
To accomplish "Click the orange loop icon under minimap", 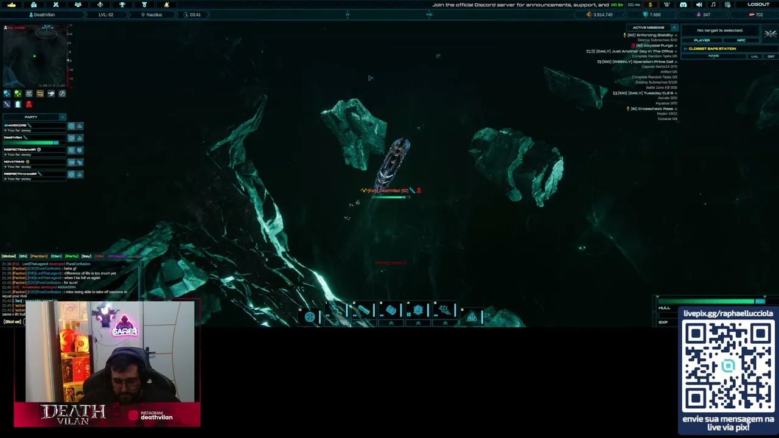I will [40, 94].
